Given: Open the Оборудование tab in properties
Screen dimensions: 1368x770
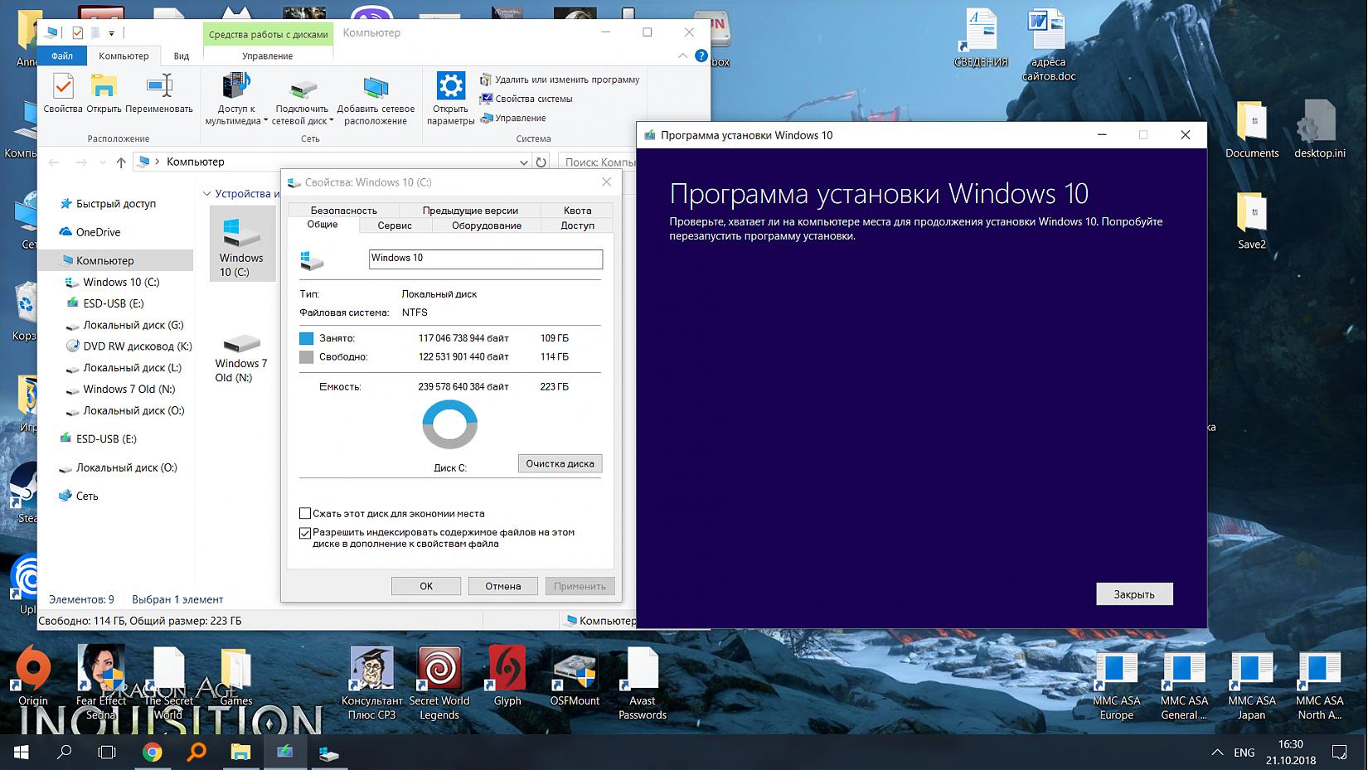Looking at the screenshot, I should [487, 225].
